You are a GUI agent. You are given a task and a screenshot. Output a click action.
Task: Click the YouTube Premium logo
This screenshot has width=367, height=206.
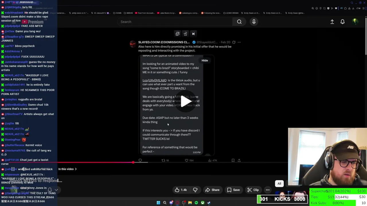33,22
